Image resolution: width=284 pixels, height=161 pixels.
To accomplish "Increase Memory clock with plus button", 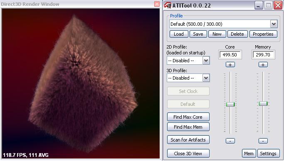I will pos(263,65).
